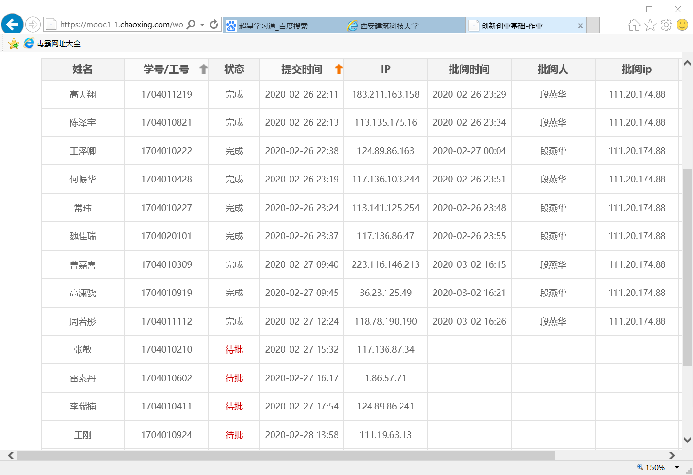Click the 姓名 column header
Viewport: 693px width, 475px height.
pyautogui.click(x=82, y=69)
